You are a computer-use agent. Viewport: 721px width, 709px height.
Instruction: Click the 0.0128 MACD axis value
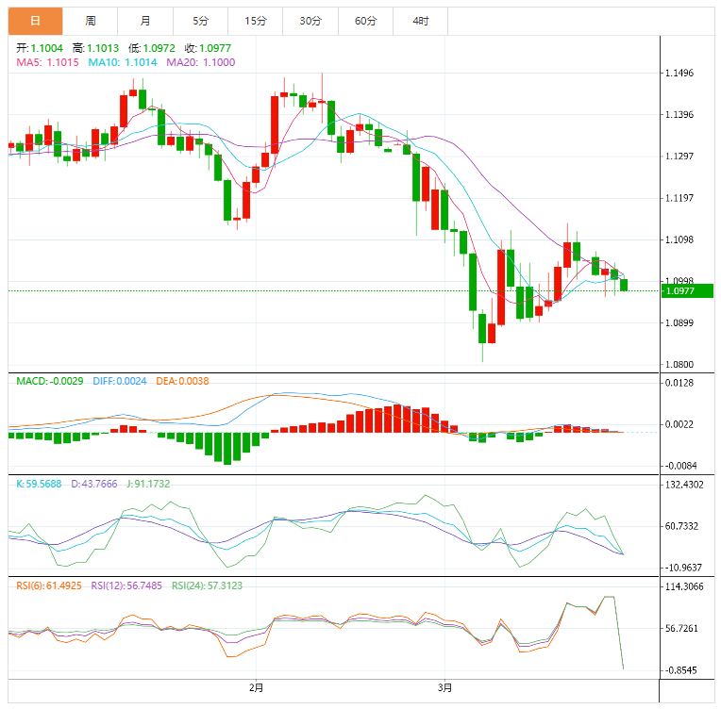(679, 383)
